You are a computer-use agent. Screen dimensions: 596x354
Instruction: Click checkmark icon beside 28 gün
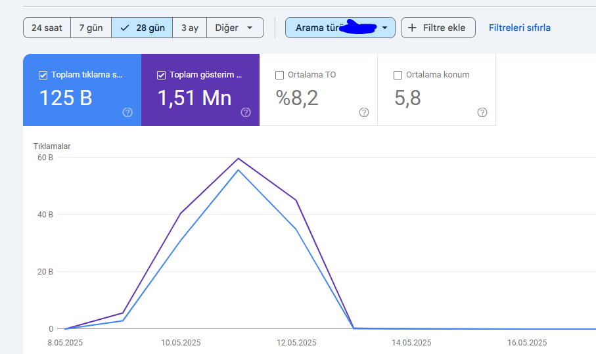coord(125,28)
